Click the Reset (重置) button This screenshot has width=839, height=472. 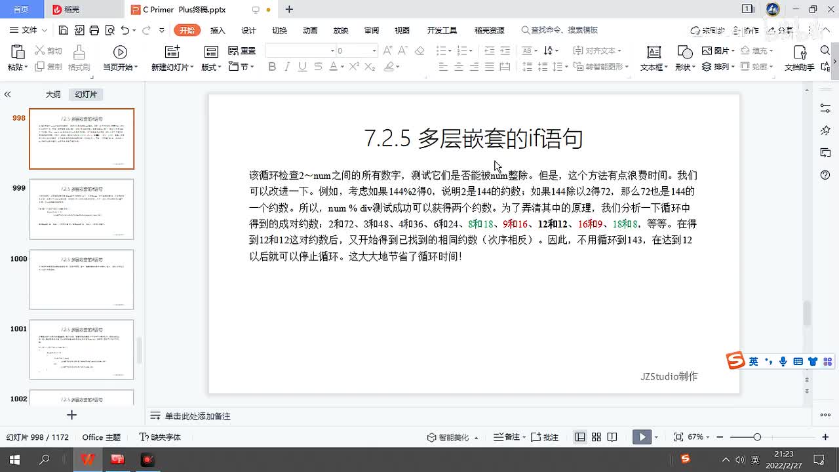(242, 50)
